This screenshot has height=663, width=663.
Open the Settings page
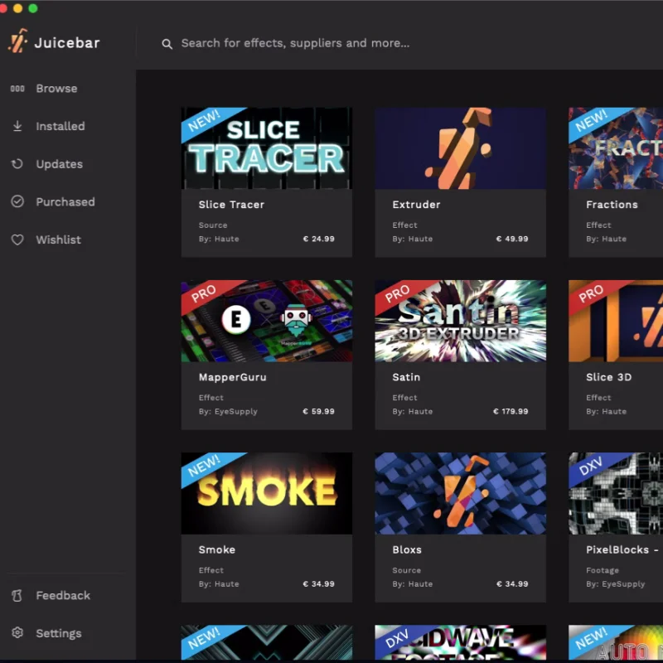(x=59, y=633)
